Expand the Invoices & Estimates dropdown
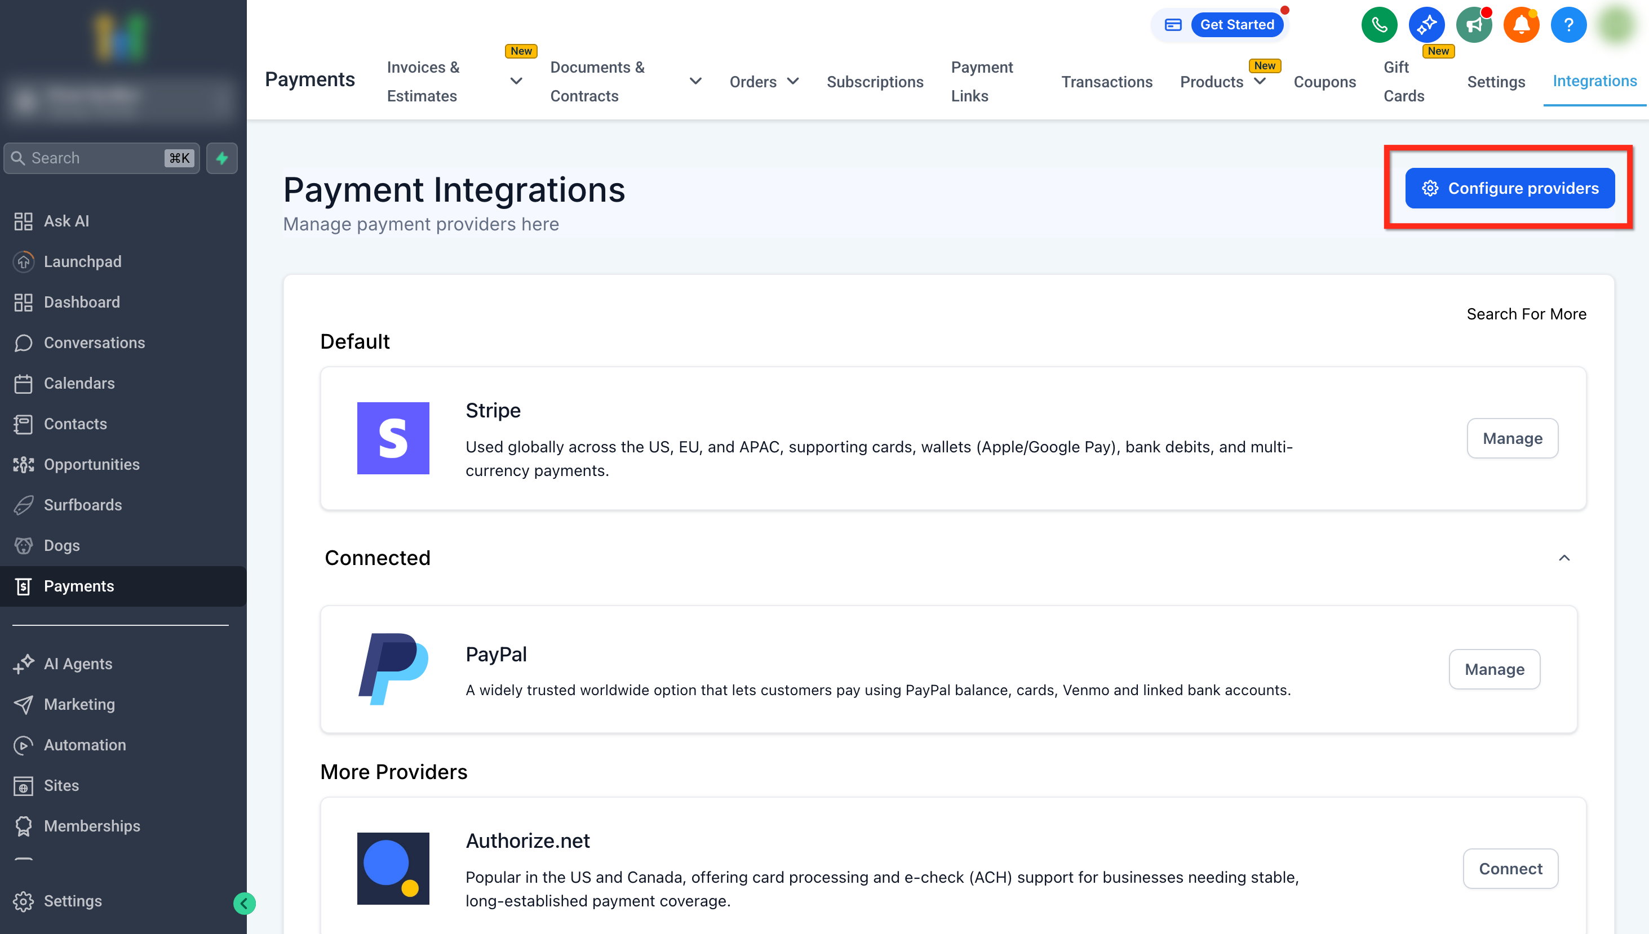This screenshot has height=934, width=1649. [516, 82]
